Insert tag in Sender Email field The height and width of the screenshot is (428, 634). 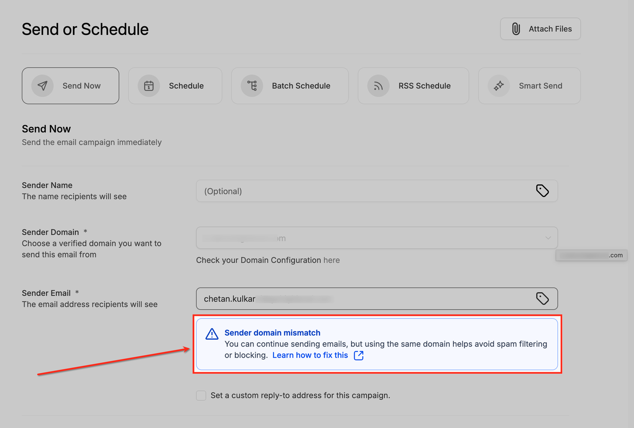(543, 298)
